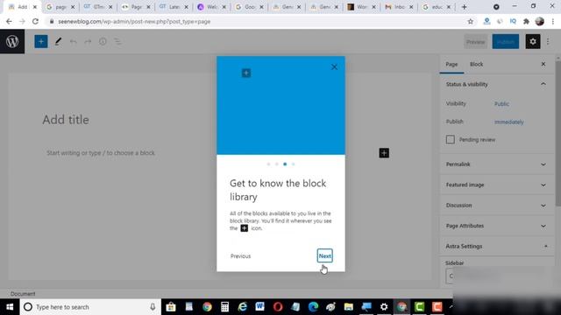This screenshot has width=561, height=315.
Task: Click the Chrome profile avatar
Action: [540, 21]
